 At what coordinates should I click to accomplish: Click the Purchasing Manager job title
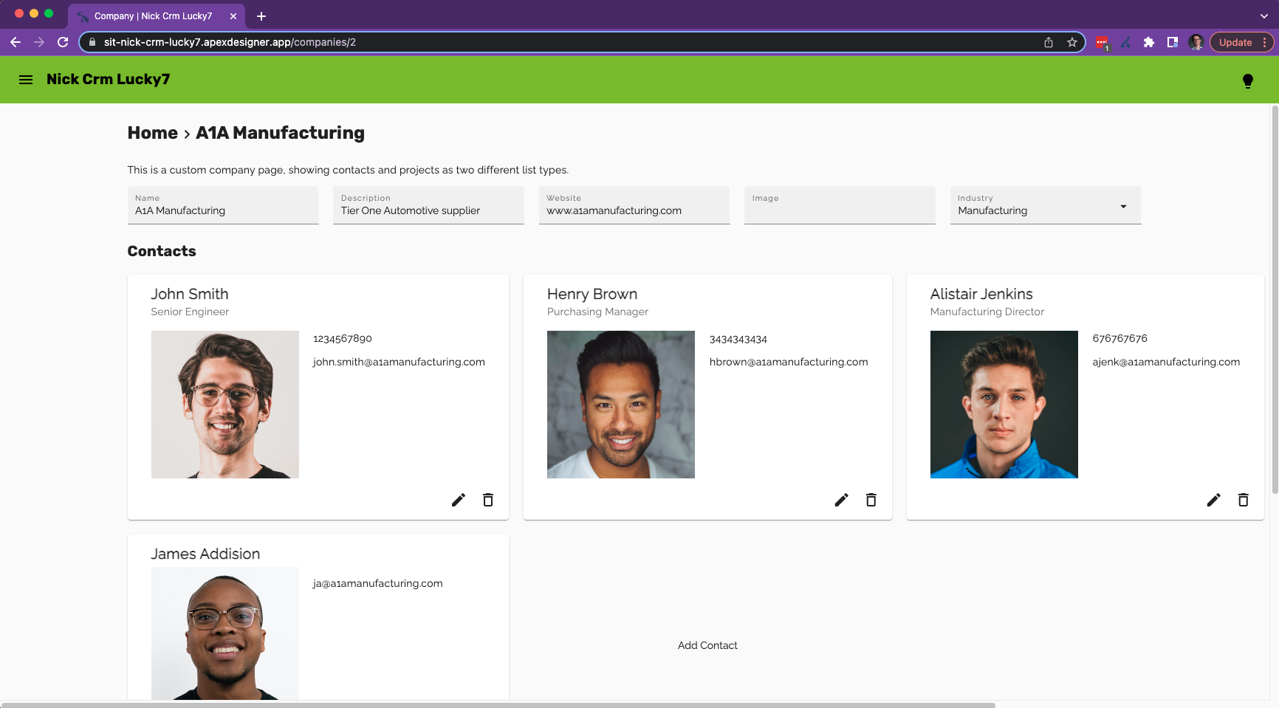[597, 312]
